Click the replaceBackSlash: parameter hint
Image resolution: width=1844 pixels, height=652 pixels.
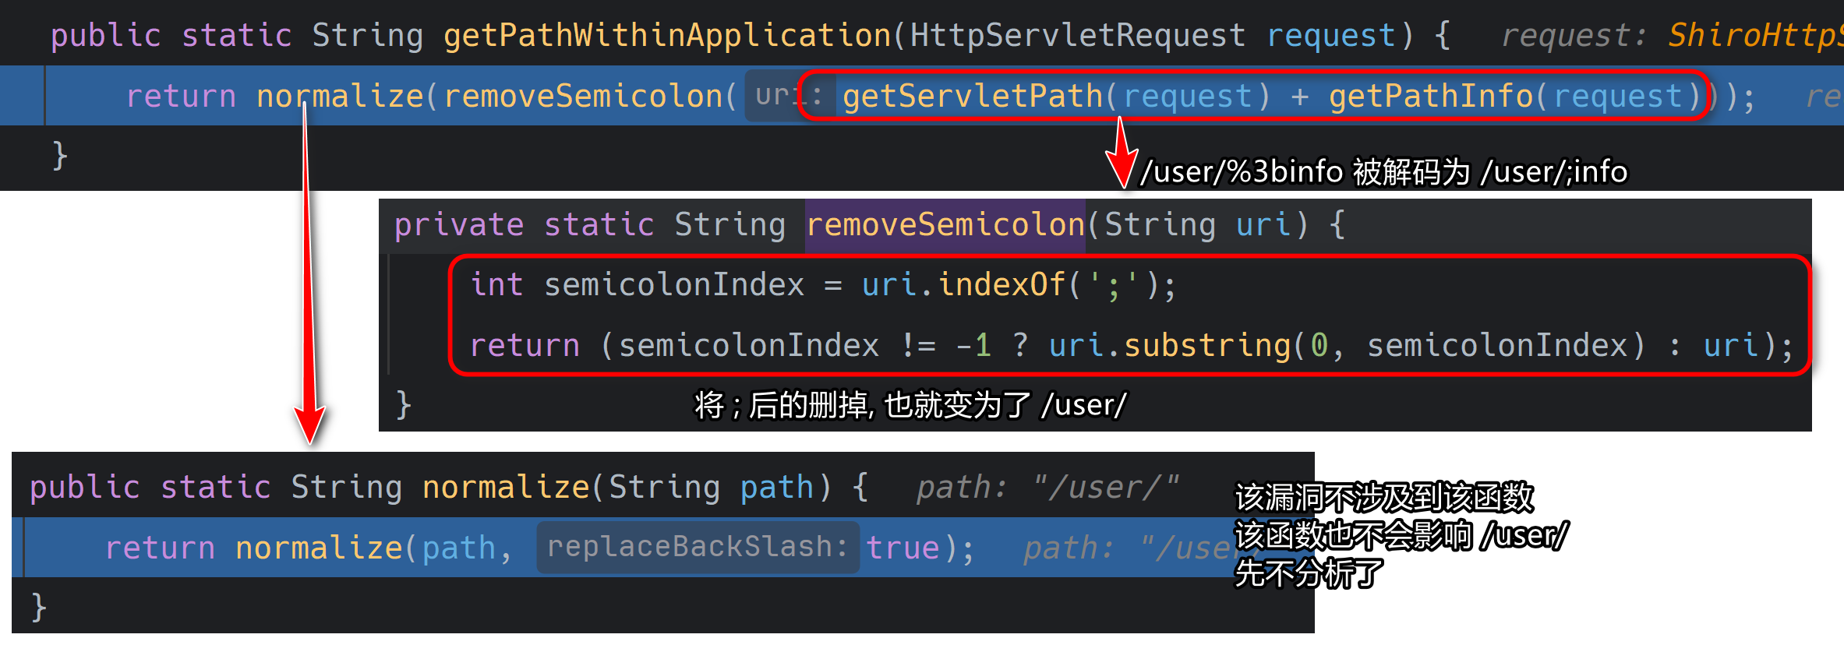[698, 547]
